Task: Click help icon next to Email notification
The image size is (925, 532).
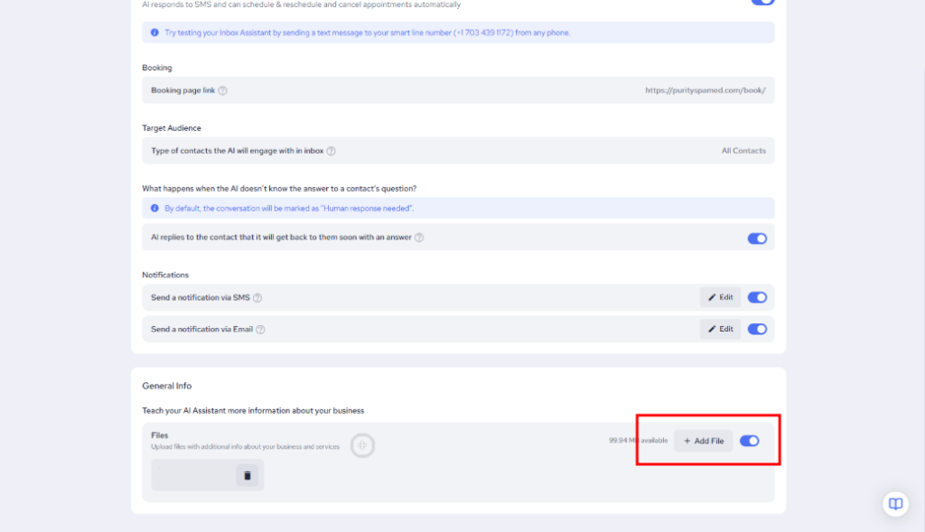Action: point(260,330)
